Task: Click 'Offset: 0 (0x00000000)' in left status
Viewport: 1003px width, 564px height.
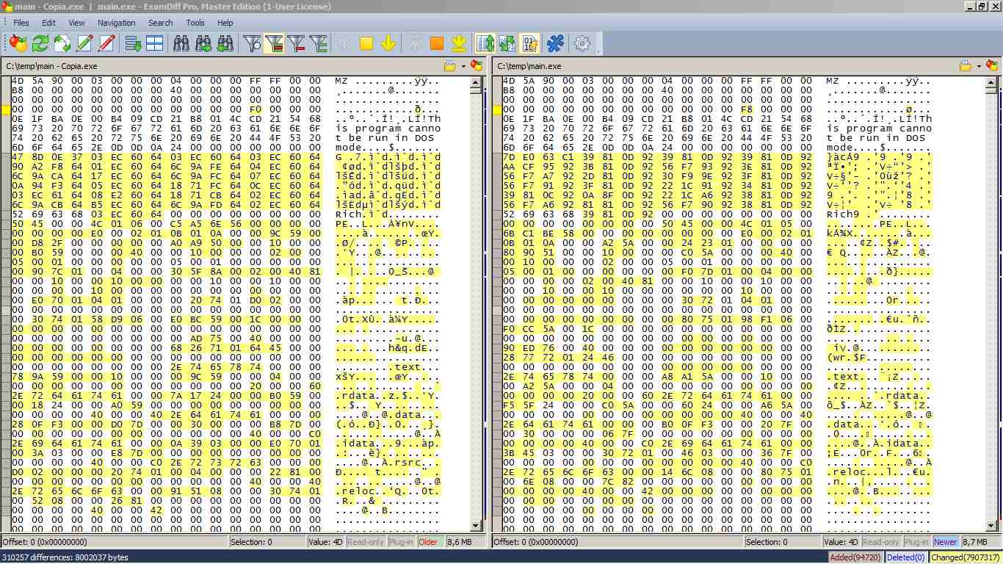Action: click(x=45, y=542)
